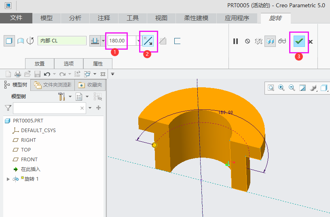Open the revolve depth type dropdown
330x217 pixels.
click(103, 41)
